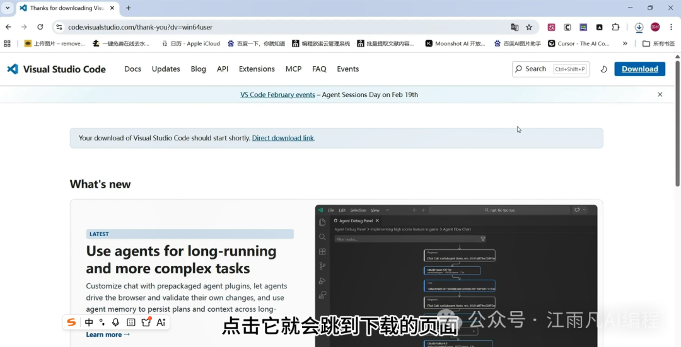Open the Extensions puzzle piece menu

(x=615, y=27)
